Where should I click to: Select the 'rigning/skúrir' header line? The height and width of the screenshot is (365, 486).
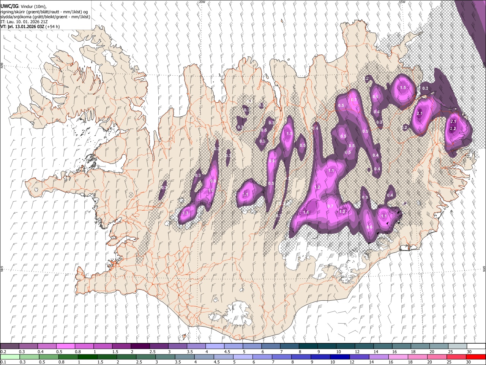tap(44, 11)
